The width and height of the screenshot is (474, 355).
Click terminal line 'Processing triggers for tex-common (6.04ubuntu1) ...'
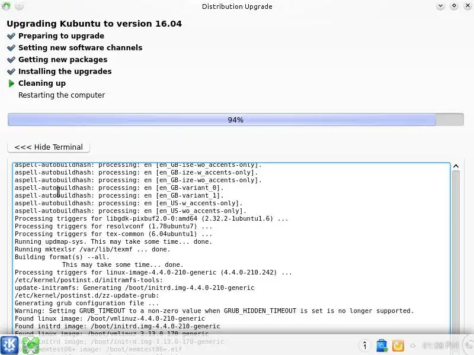point(113,234)
